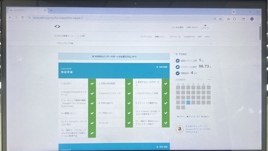The width and height of the screenshot is (268, 151).
Task: Close the テックアカデミー browser tab
Action: point(45,10)
